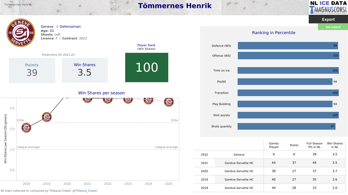Click the projected Win Shares 3.5 card
The height and width of the screenshot is (195, 348).
(x=85, y=70)
